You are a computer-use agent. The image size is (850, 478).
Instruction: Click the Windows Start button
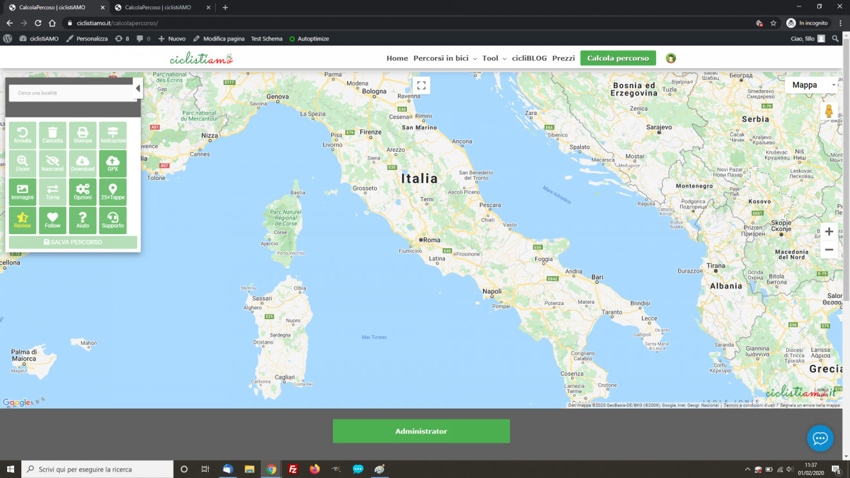tap(10, 469)
